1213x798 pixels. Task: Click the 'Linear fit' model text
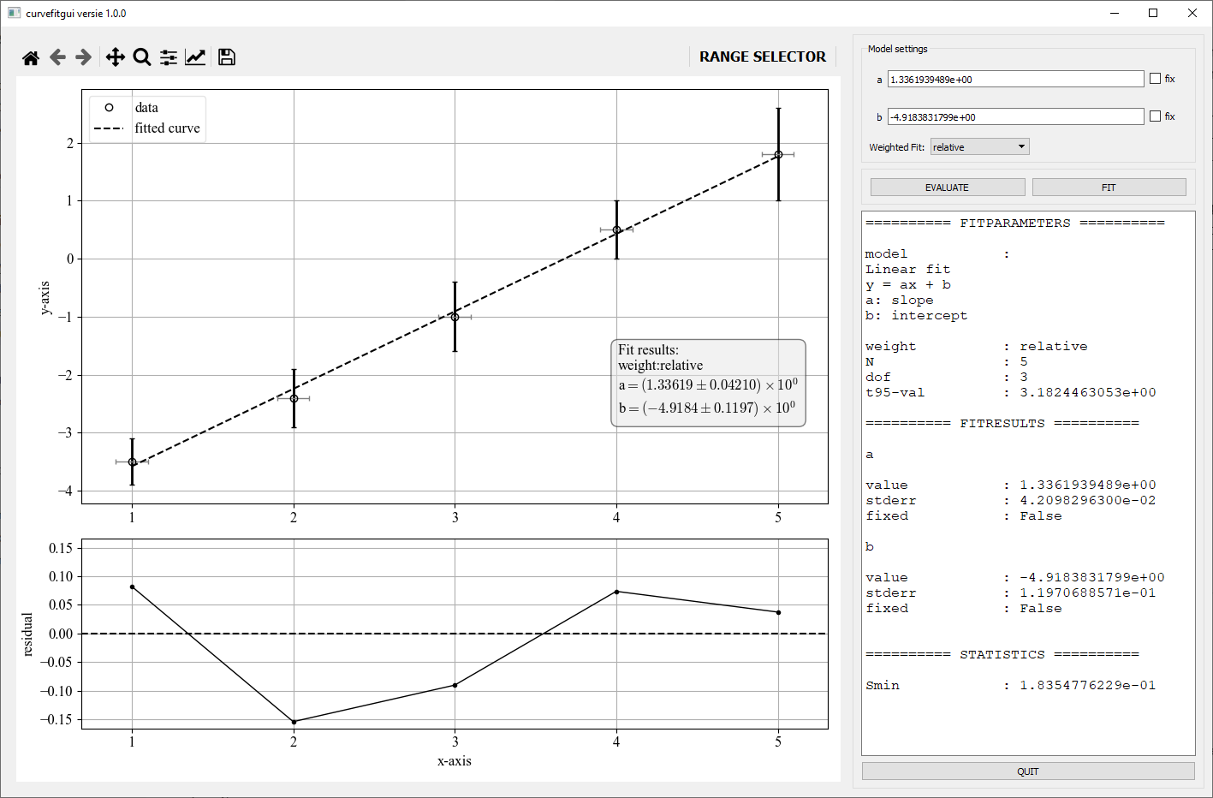pos(907,269)
